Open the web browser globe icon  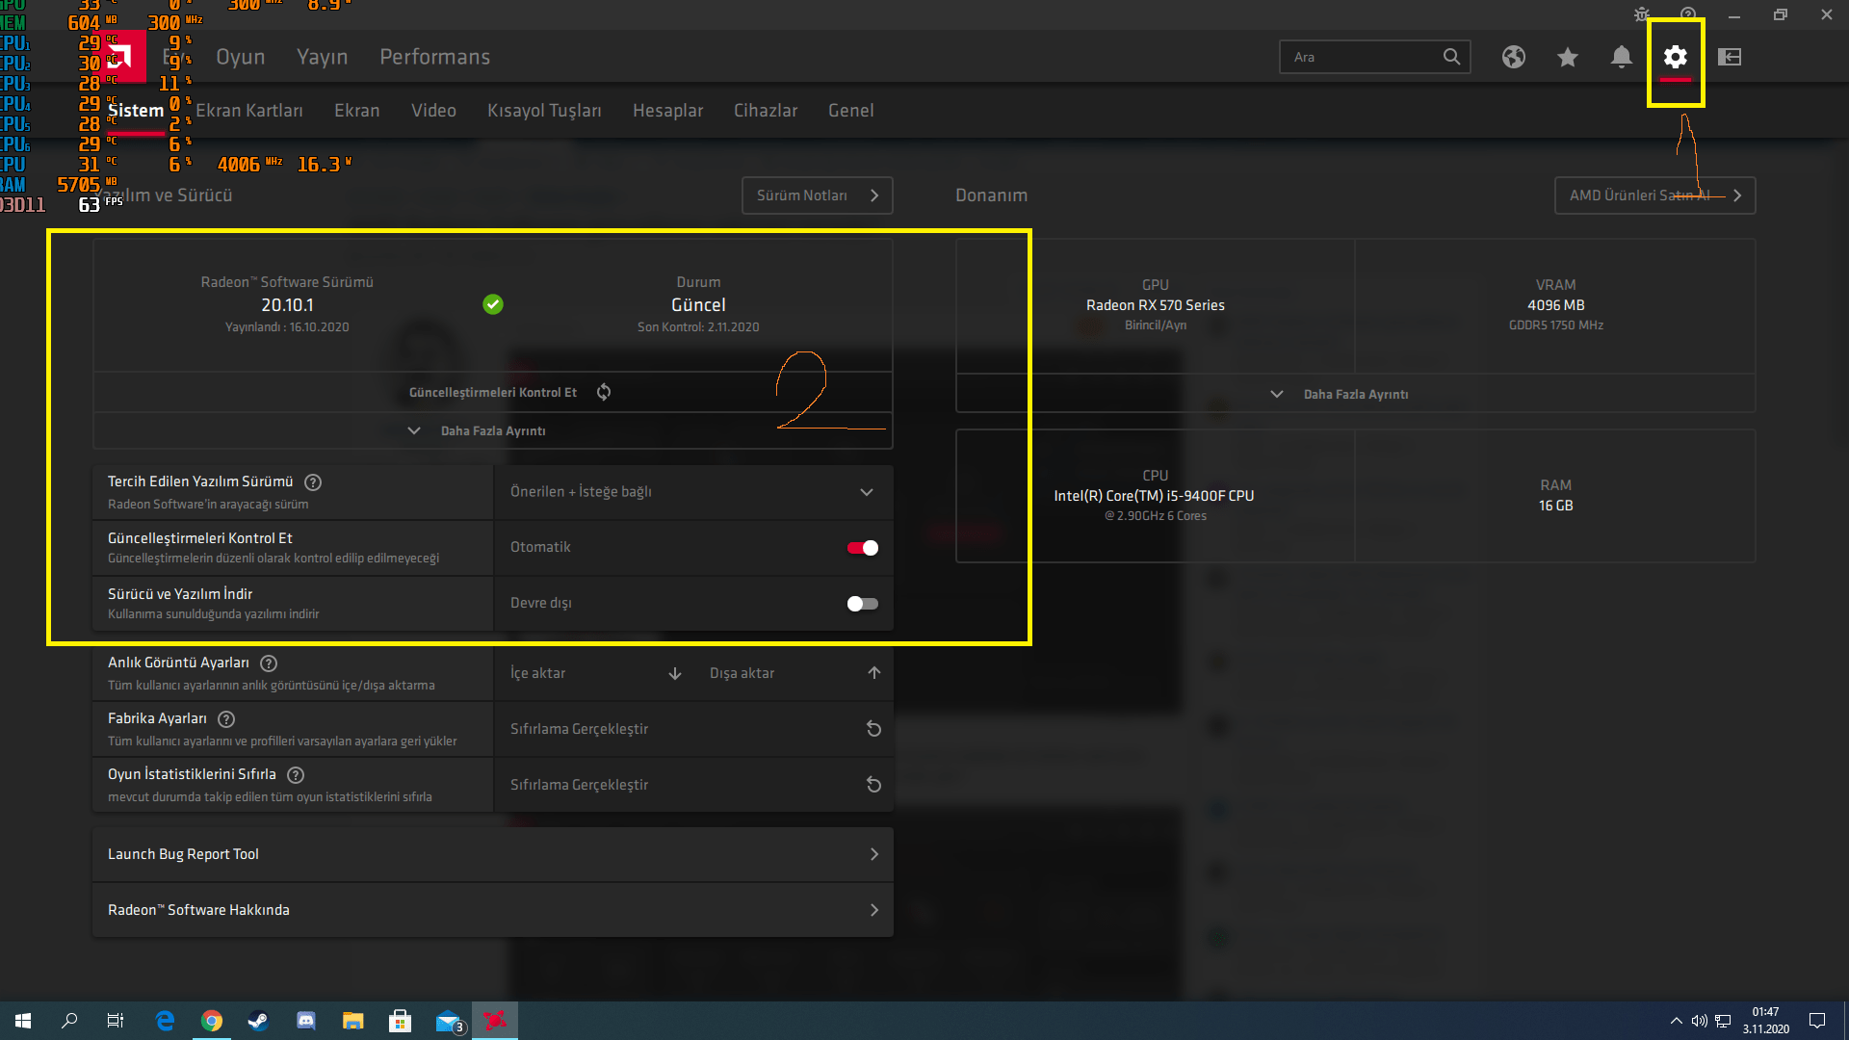[x=1513, y=58]
